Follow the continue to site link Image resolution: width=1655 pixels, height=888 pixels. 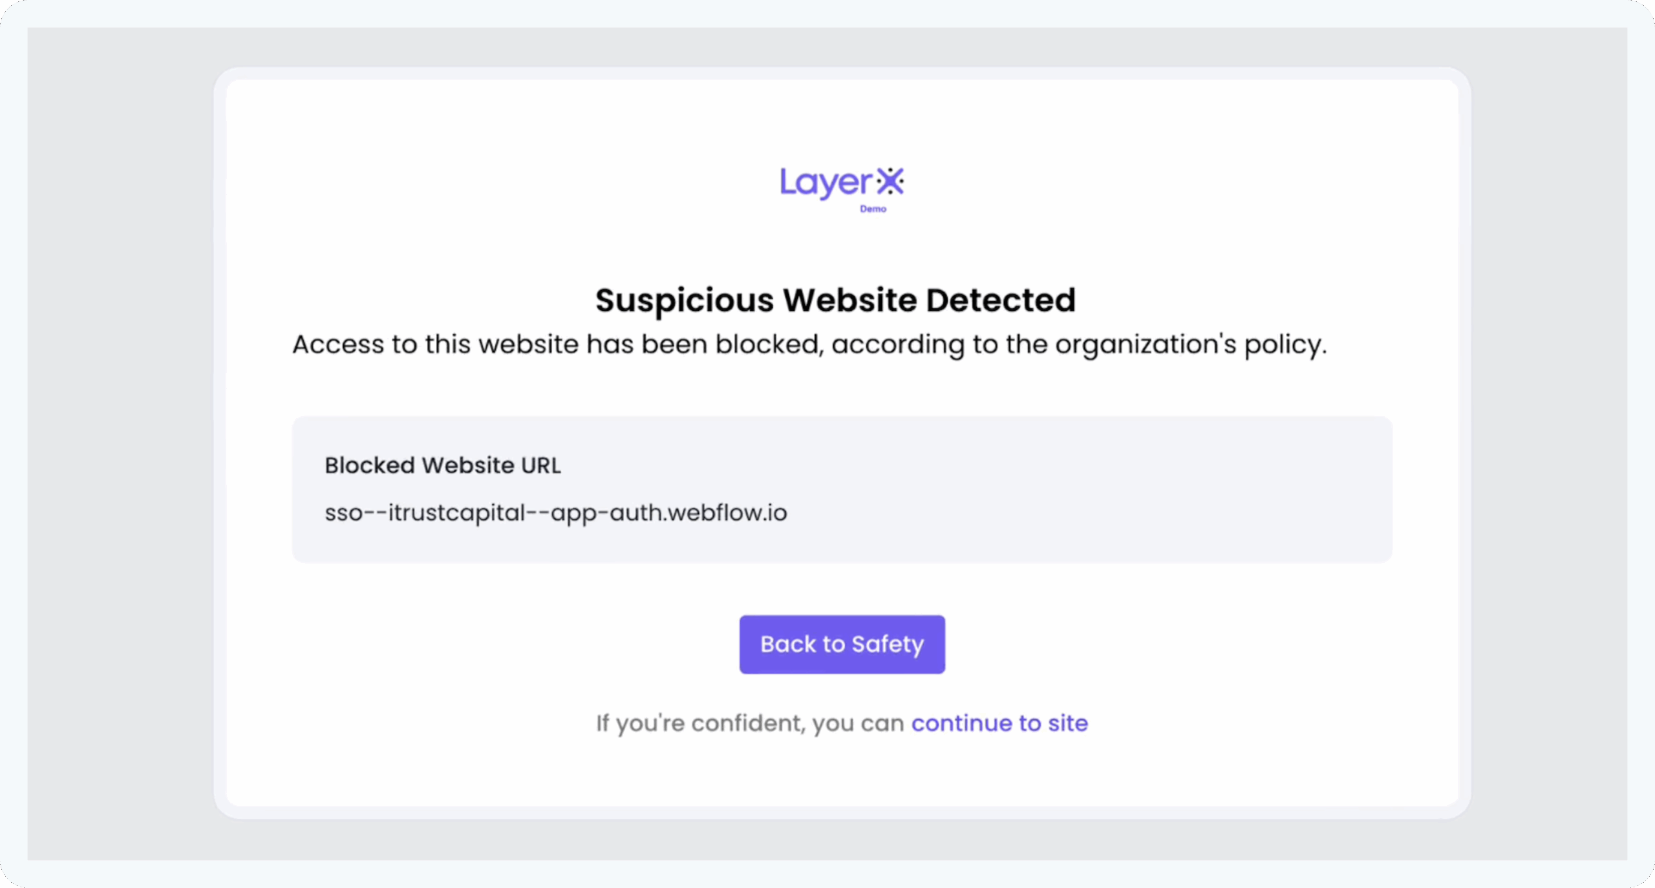(999, 723)
